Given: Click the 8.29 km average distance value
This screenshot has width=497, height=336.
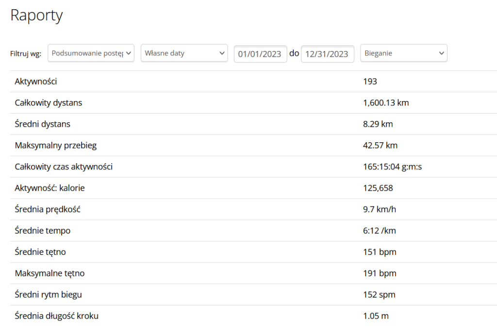Looking at the screenshot, I should point(378,124).
